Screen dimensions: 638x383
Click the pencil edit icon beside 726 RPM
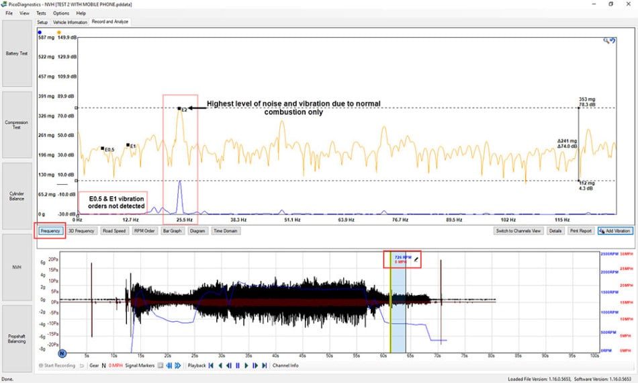(416, 259)
